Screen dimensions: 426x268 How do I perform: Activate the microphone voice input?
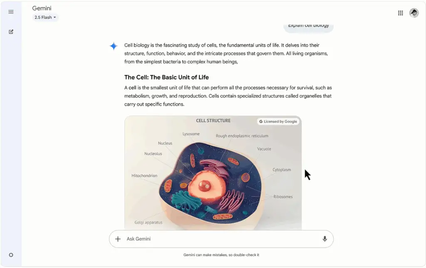(324, 239)
